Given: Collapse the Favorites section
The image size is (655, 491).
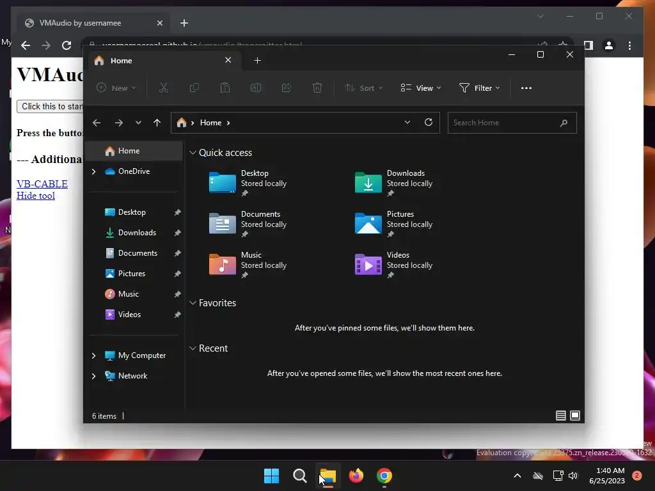Looking at the screenshot, I should click(x=193, y=303).
